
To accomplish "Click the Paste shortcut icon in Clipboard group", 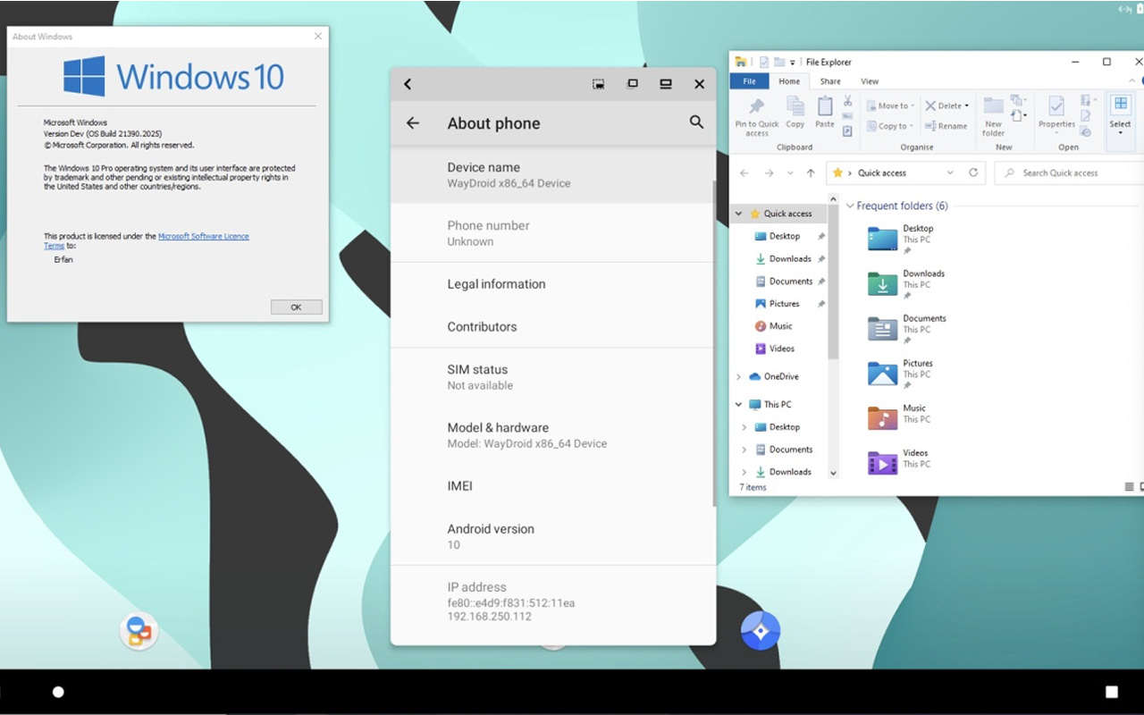I will [847, 130].
